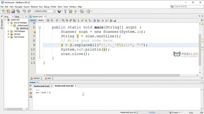
Task: Click the red Stop button in Output
Action: click(31, 93)
